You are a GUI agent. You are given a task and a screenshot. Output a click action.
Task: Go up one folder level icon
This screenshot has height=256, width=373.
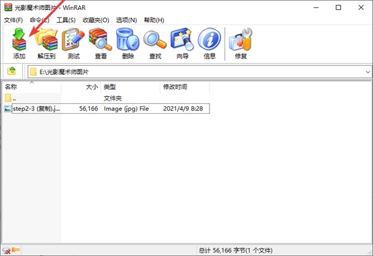pos(11,71)
